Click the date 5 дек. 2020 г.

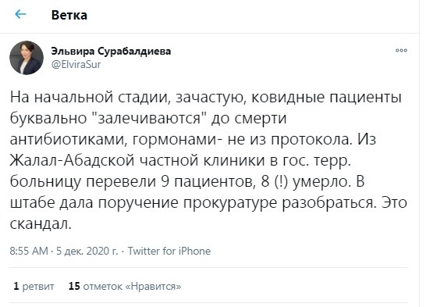[x=87, y=251]
